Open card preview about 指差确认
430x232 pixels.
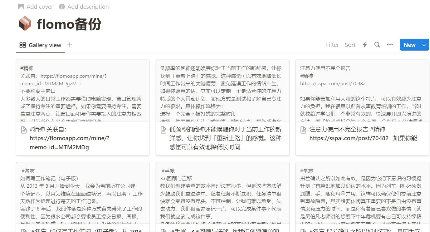click(x=362, y=193)
